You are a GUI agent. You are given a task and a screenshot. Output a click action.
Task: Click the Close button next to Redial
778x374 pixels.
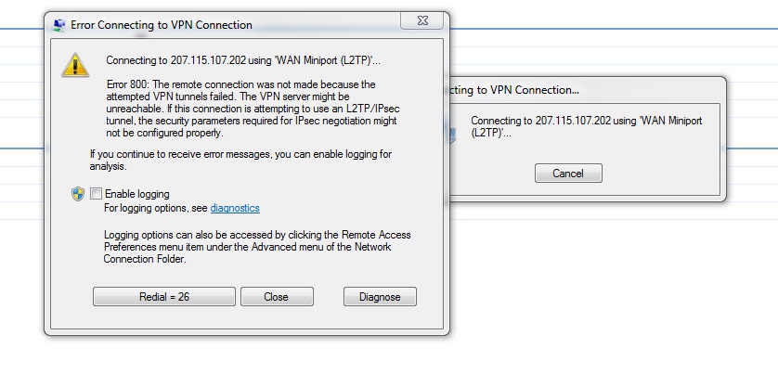[277, 297]
